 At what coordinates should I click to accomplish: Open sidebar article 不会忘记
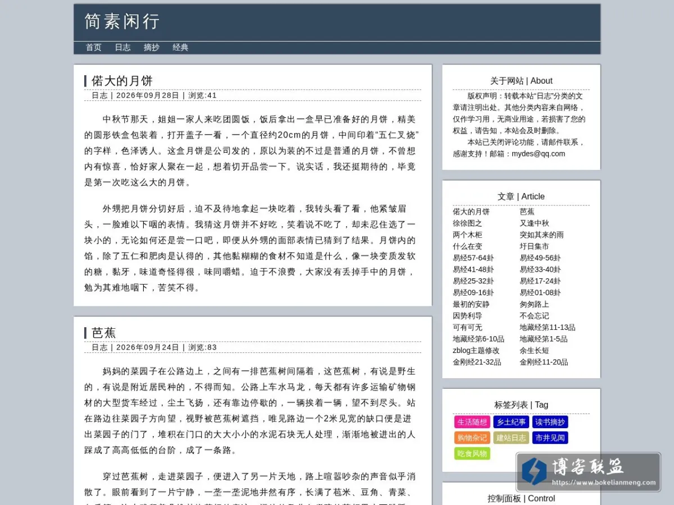coord(534,316)
